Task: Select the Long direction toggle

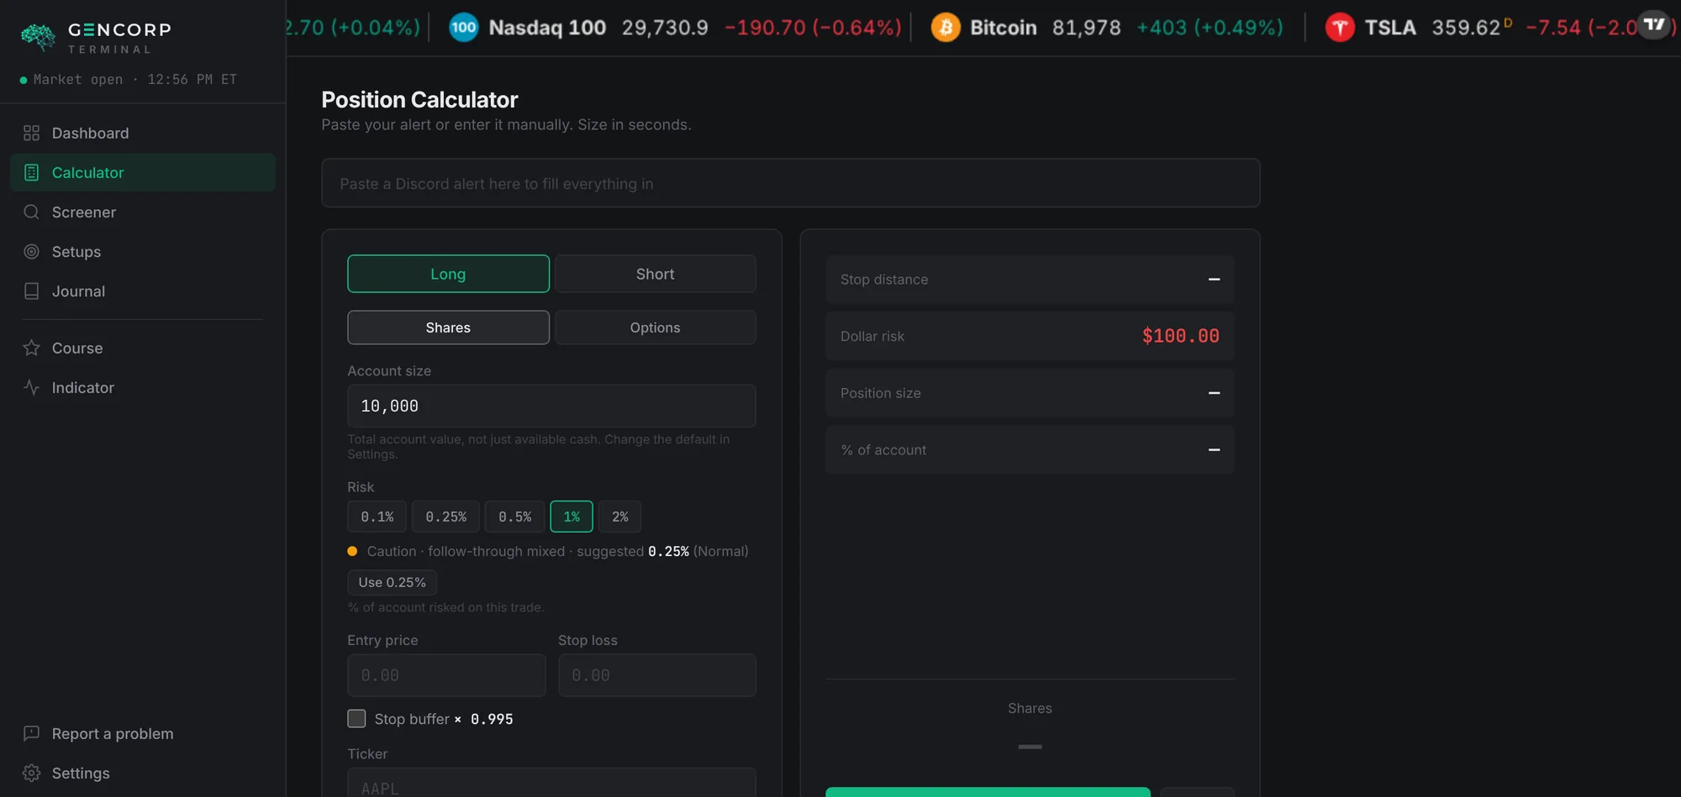Action: [448, 274]
